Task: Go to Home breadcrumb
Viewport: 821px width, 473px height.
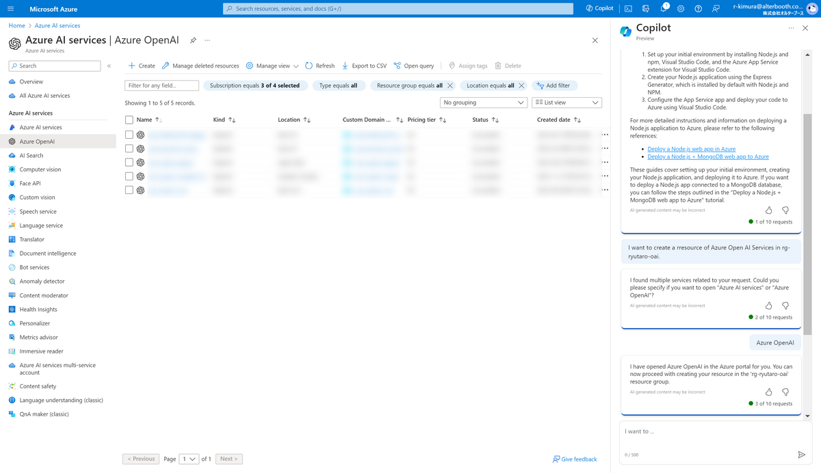Action: click(x=16, y=25)
